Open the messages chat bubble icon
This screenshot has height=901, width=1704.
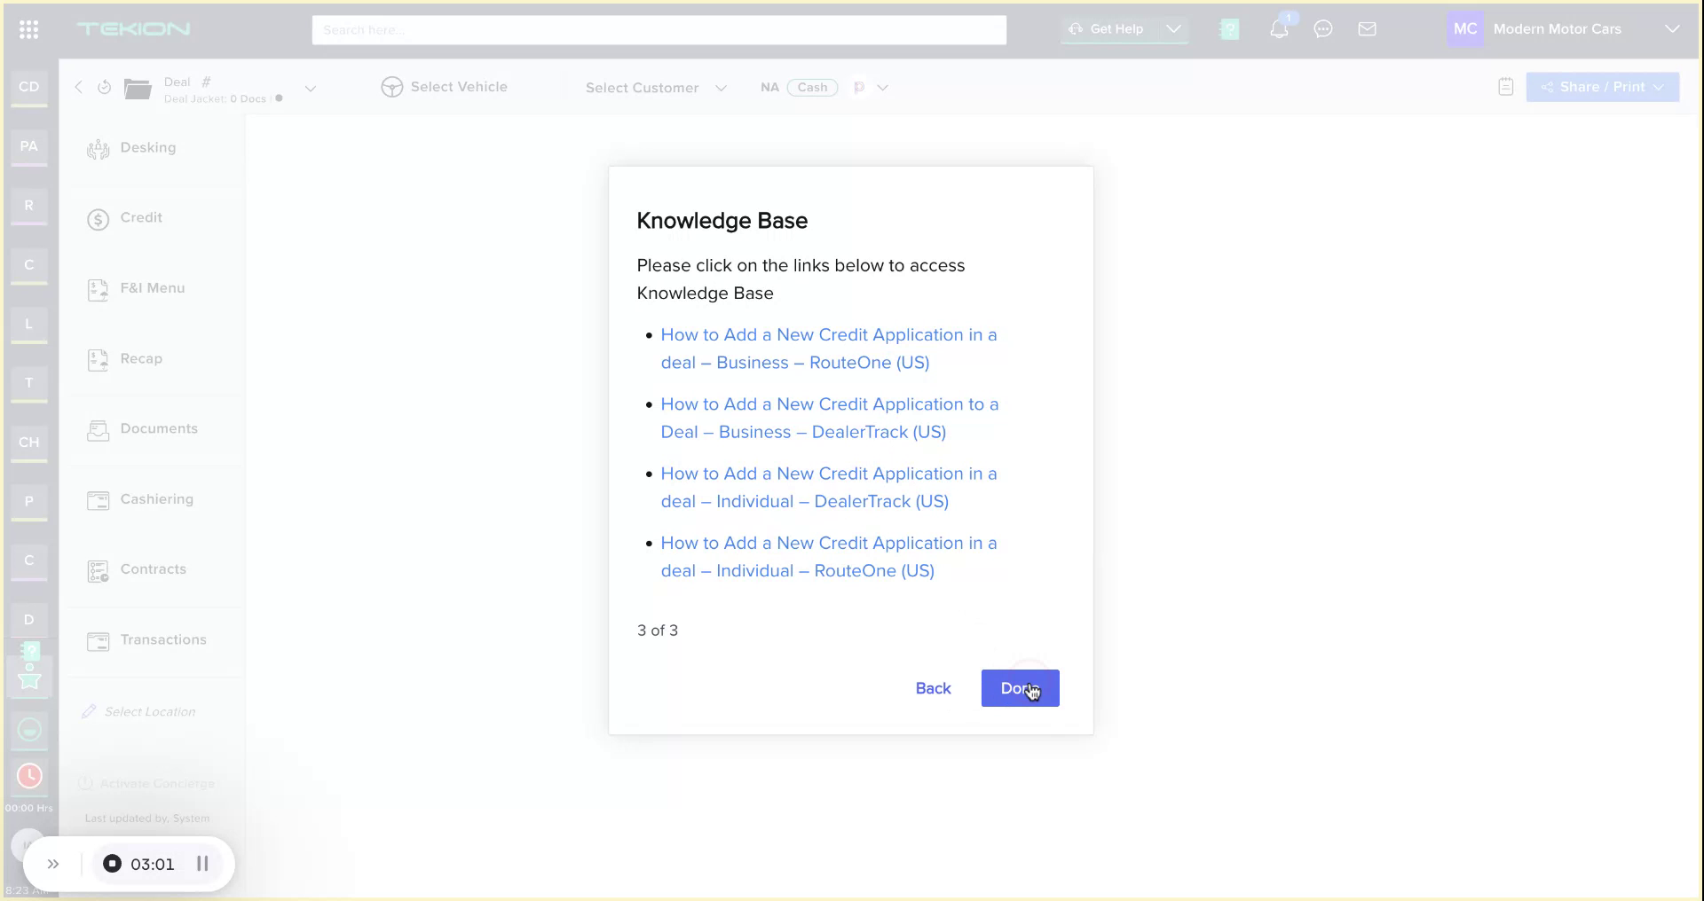click(1323, 29)
